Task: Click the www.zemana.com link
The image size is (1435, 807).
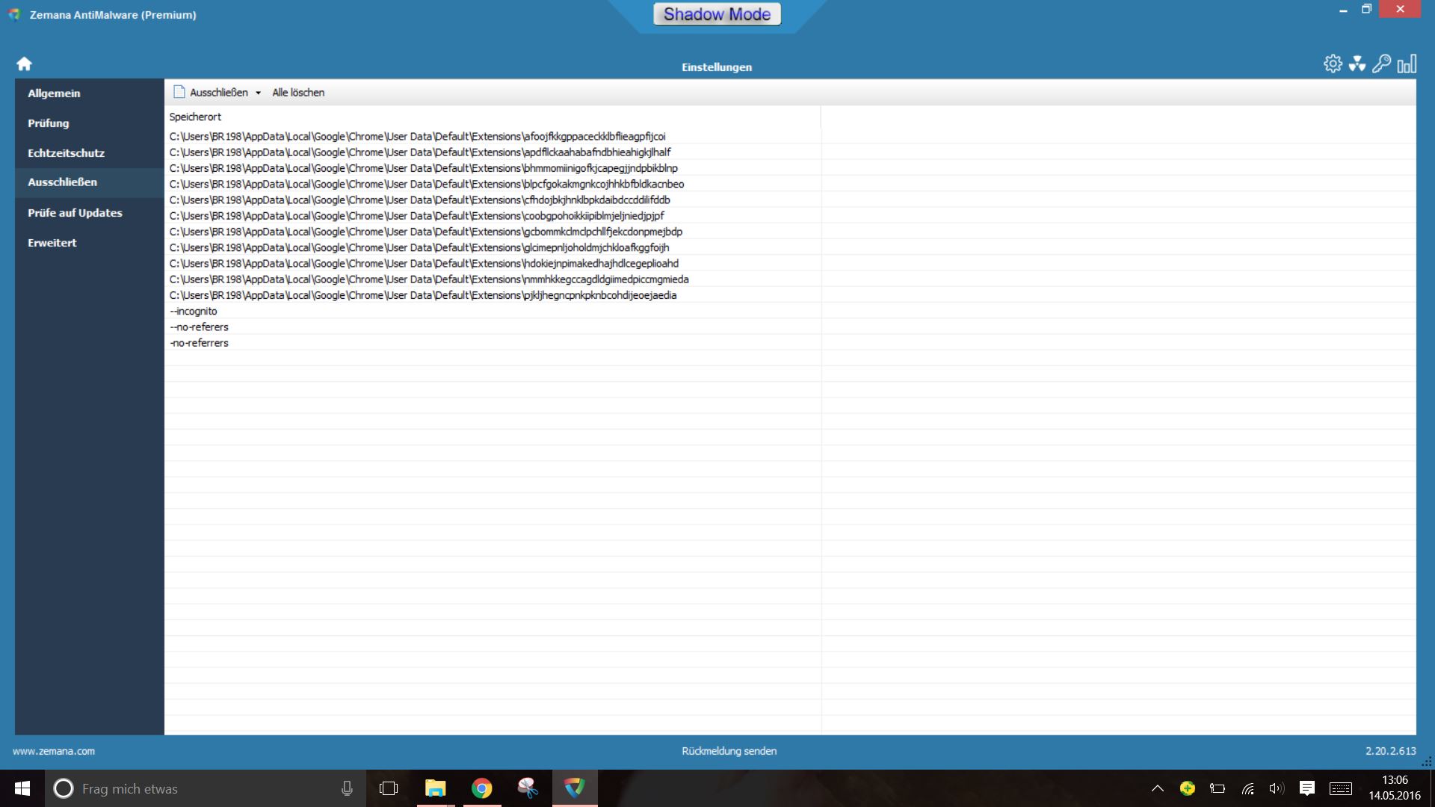Action: (x=54, y=751)
